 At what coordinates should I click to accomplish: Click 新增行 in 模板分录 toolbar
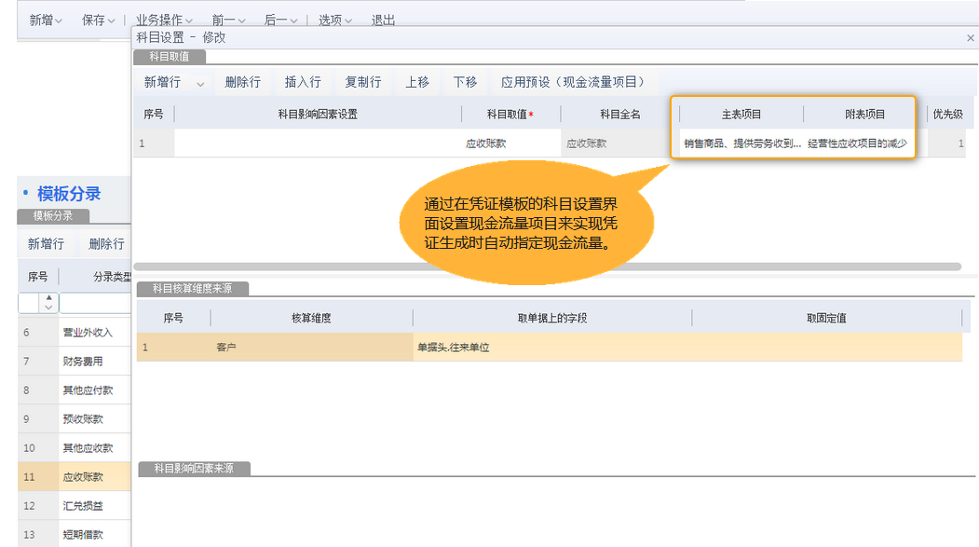[46, 243]
